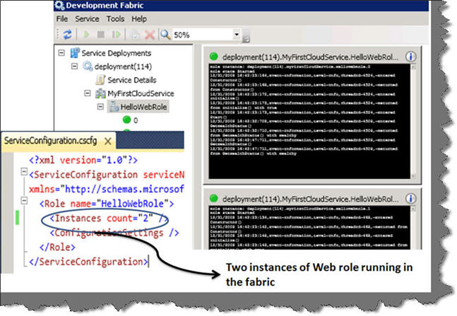This screenshot has height=316, width=457.
Task: Select instance 0 label in the tree
Action: (x=136, y=120)
